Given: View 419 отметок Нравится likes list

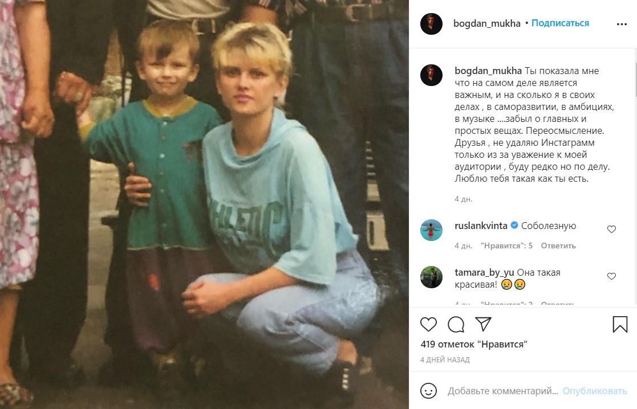Looking at the screenshot, I should [474, 345].
